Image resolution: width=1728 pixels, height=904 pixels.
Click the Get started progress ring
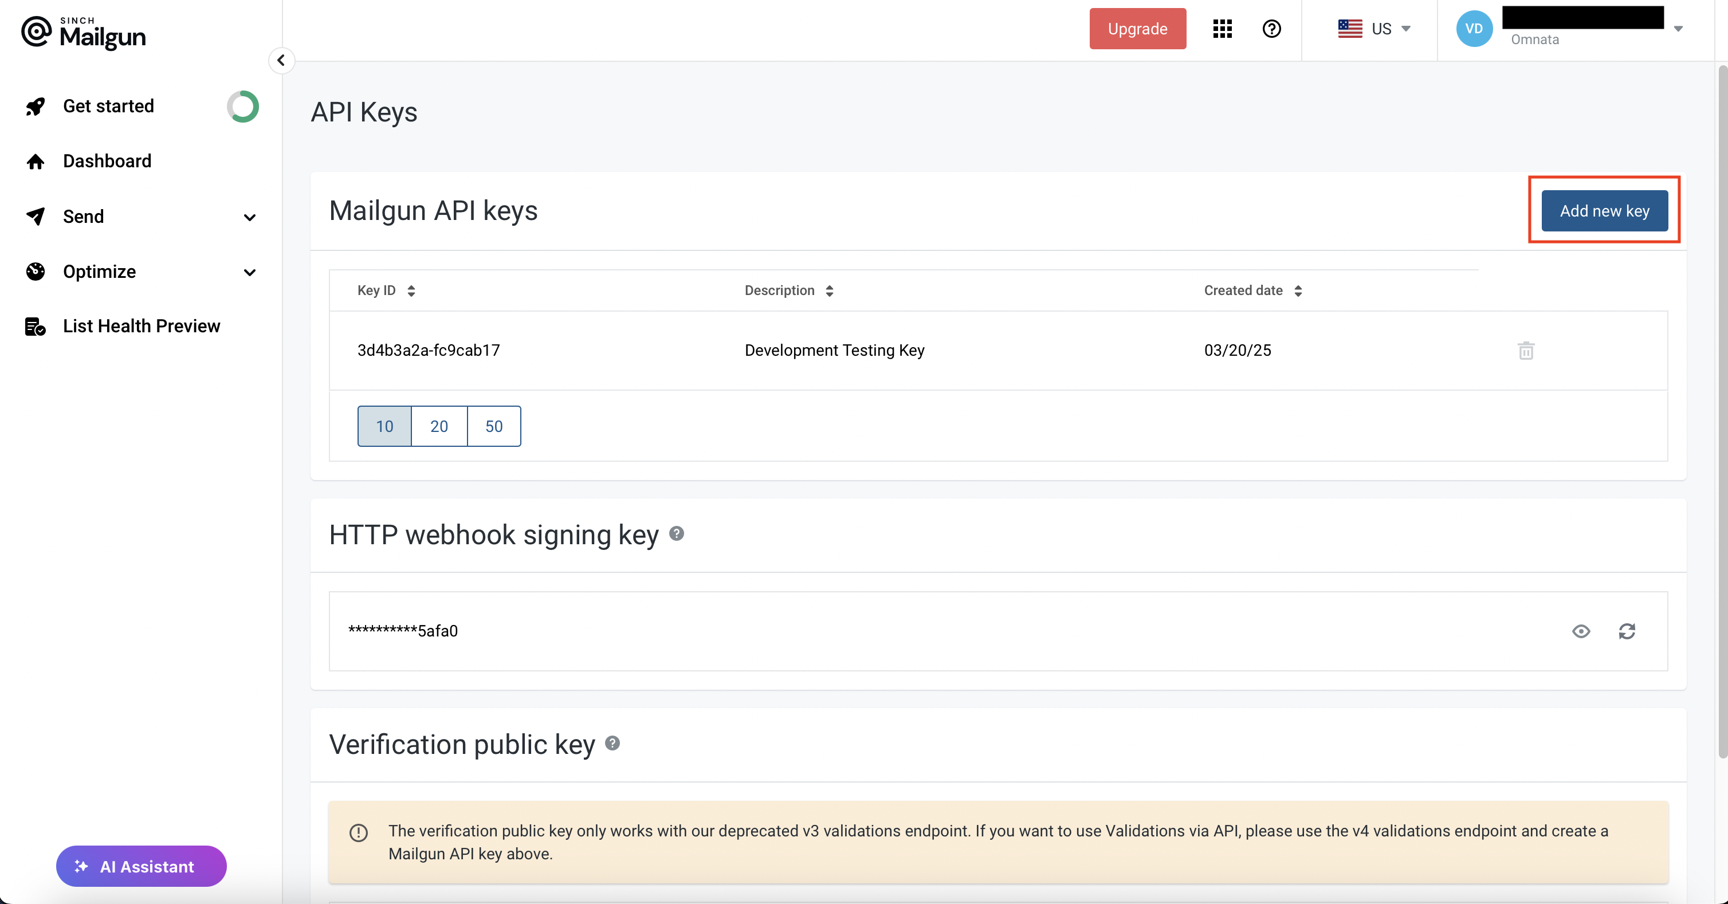(242, 107)
